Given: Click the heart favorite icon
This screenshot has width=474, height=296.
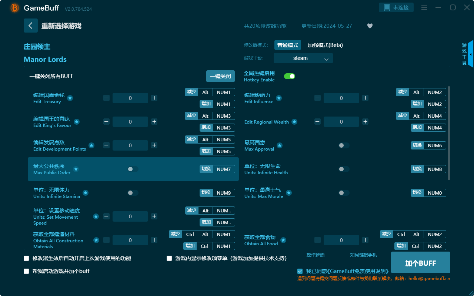Looking at the screenshot, I should click(370, 26).
